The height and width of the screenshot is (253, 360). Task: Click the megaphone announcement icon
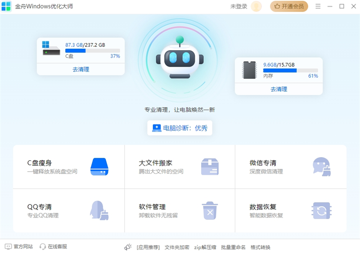click(128, 247)
